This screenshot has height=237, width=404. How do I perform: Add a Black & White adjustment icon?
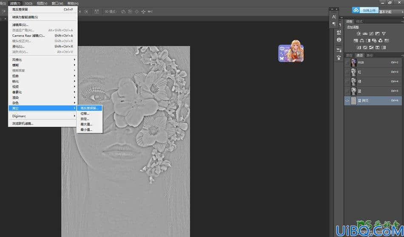(x=368, y=41)
